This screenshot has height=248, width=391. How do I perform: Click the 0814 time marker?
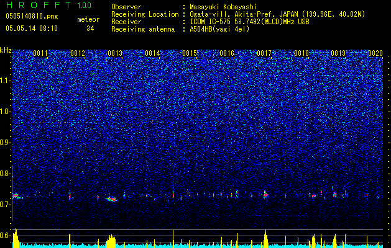152,53
